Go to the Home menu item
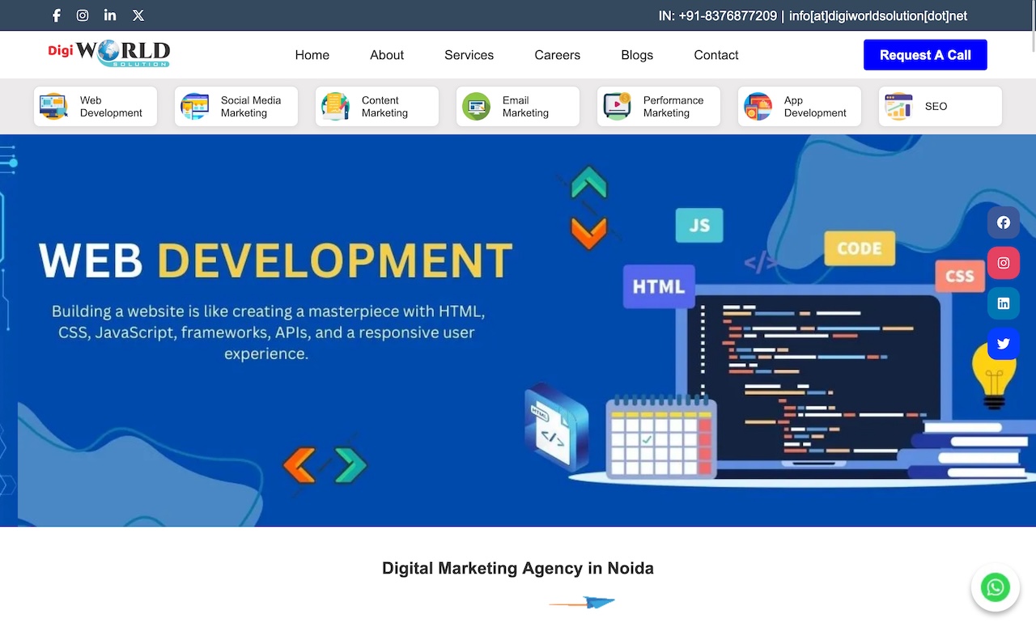This screenshot has width=1036, height=631. click(312, 55)
